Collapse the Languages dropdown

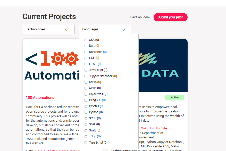point(105,29)
